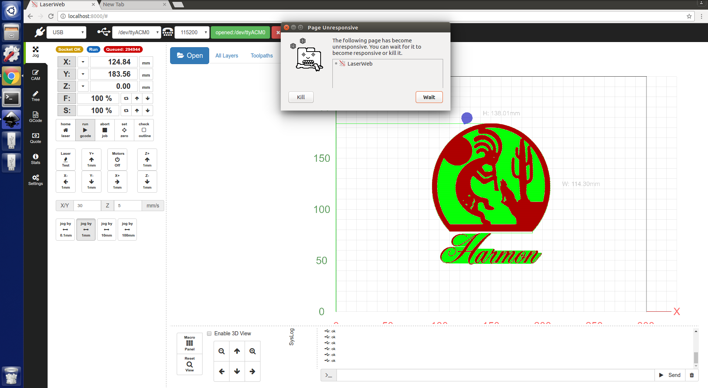Click the abort job button
The height and width of the screenshot is (388, 708).
[105, 130]
